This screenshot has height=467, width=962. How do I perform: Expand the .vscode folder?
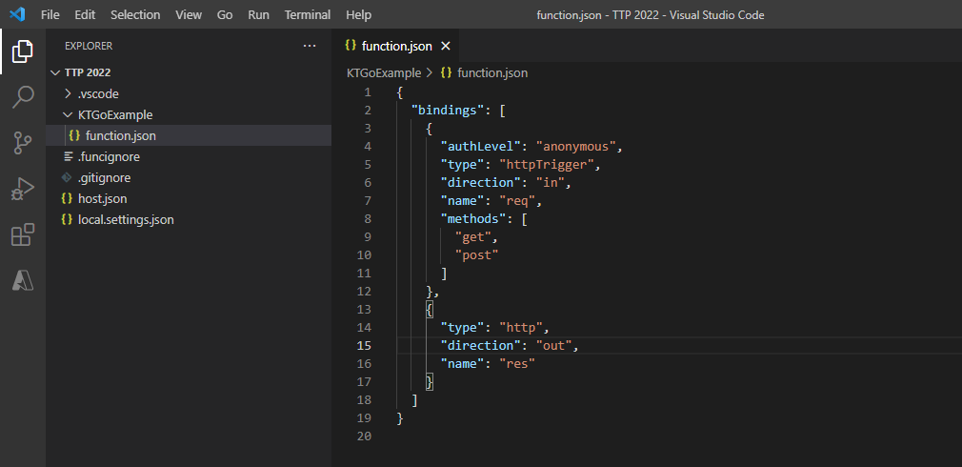pos(68,94)
